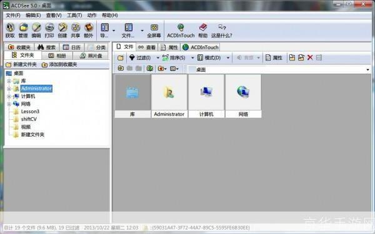The width and height of the screenshot is (375, 234).
Task: Switch to the 查看 view tab
Action: pos(147,47)
